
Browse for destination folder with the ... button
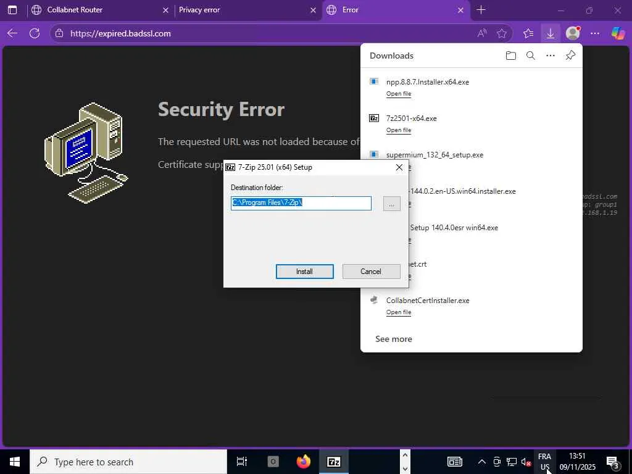point(391,204)
